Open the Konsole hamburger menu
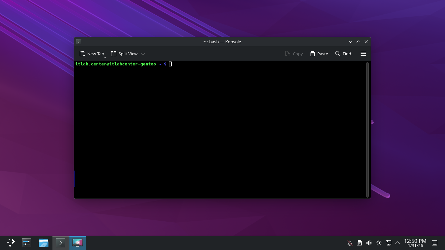 click(x=363, y=54)
